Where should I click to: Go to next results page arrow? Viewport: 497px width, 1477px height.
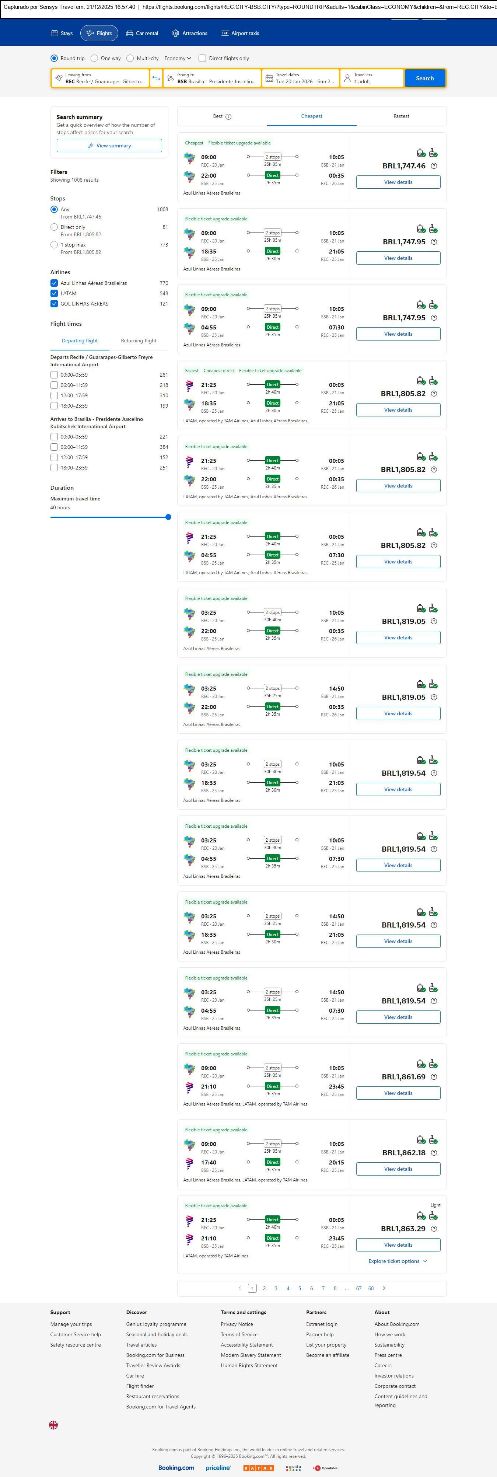point(384,1288)
